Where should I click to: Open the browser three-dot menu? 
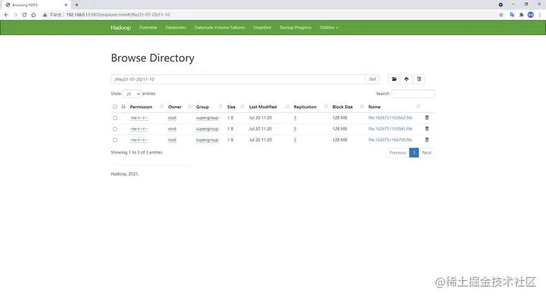pos(540,14)
